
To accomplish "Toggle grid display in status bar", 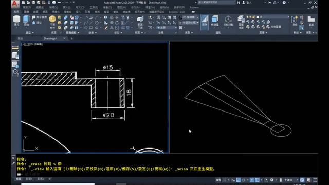I will point(224,180).
